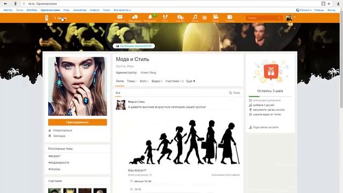The width and height of the screenshot is (343, 193).
Task: Click the small square icon after Music
Action: coord(205,18)
